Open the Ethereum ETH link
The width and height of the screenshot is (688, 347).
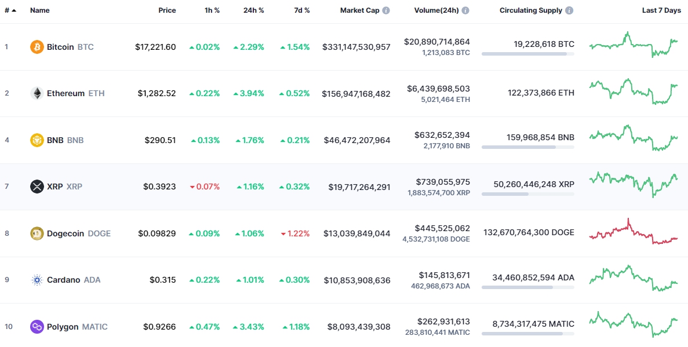(x=75, y=93)
